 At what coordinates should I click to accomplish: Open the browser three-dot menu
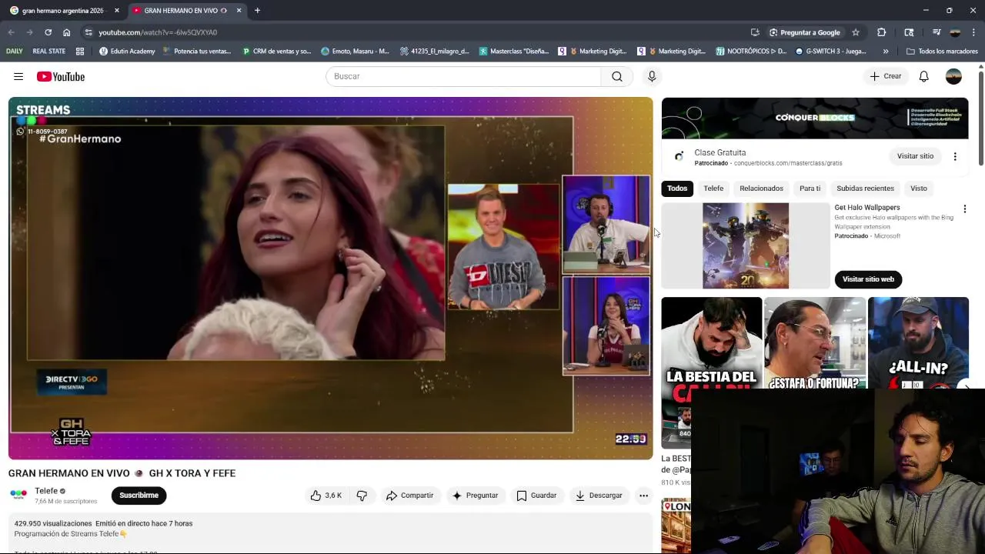click(974, 32)
